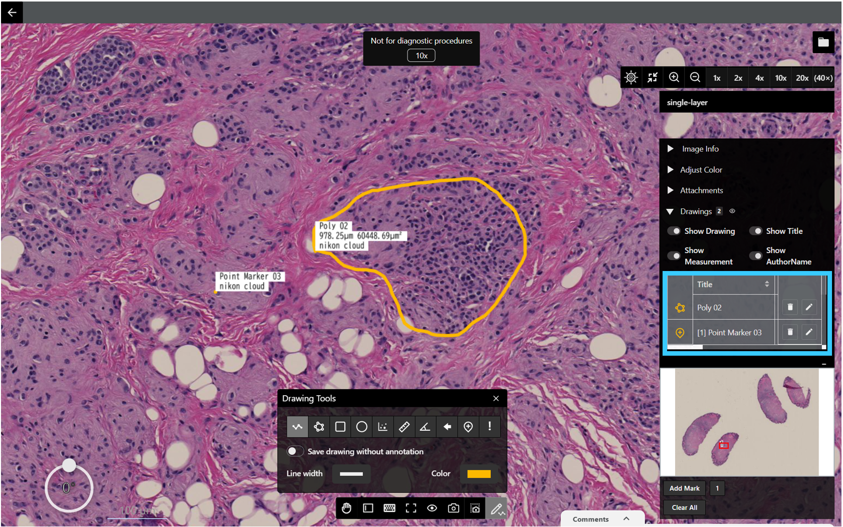Click the Add Mark button

coord(685,488)
